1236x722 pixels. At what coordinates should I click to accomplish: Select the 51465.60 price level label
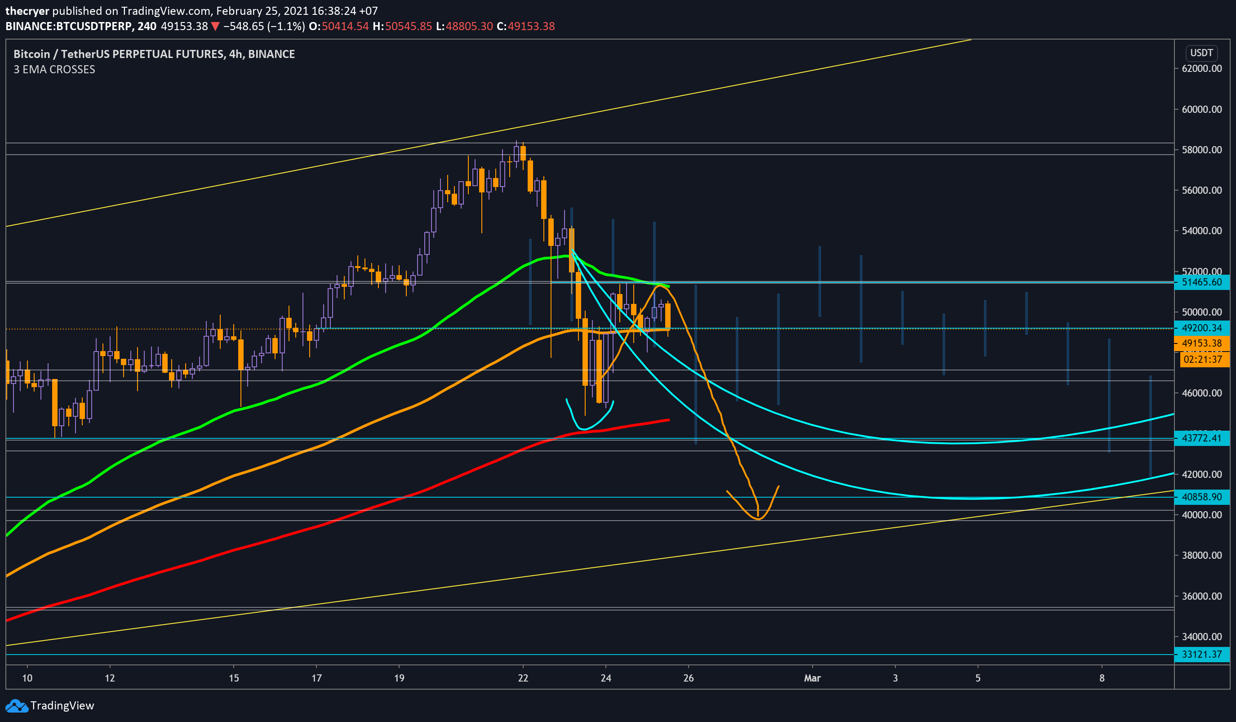pyautogui.click(x=1202, y=282)
